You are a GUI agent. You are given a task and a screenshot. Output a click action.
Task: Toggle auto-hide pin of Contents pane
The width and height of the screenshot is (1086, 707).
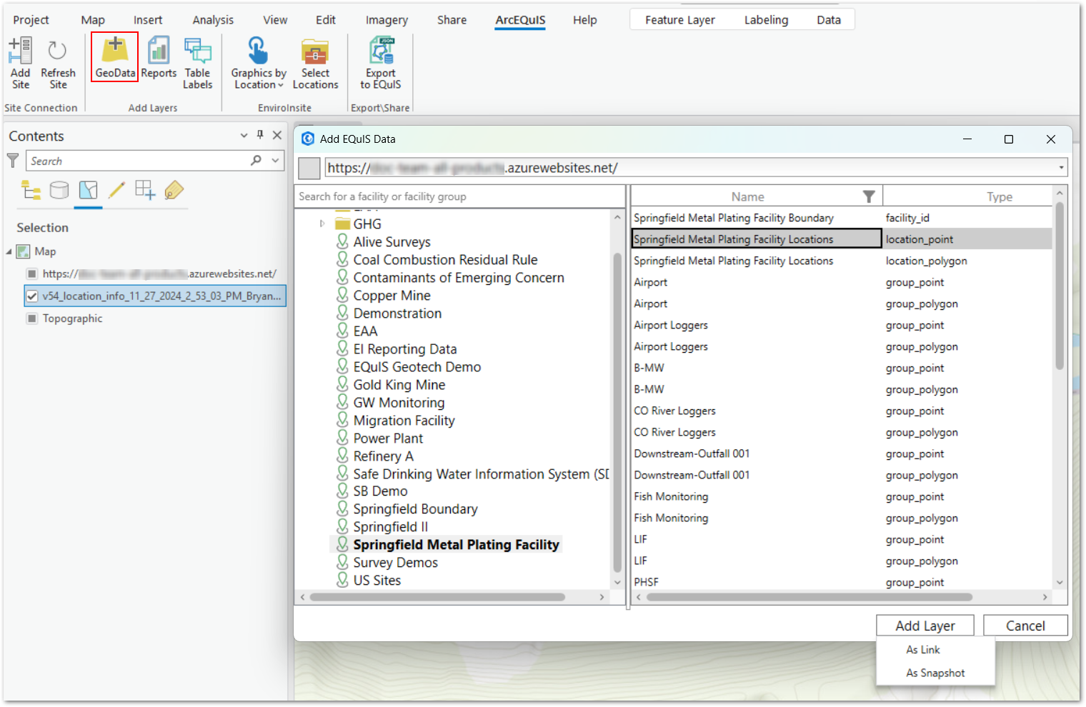[260, 134]
